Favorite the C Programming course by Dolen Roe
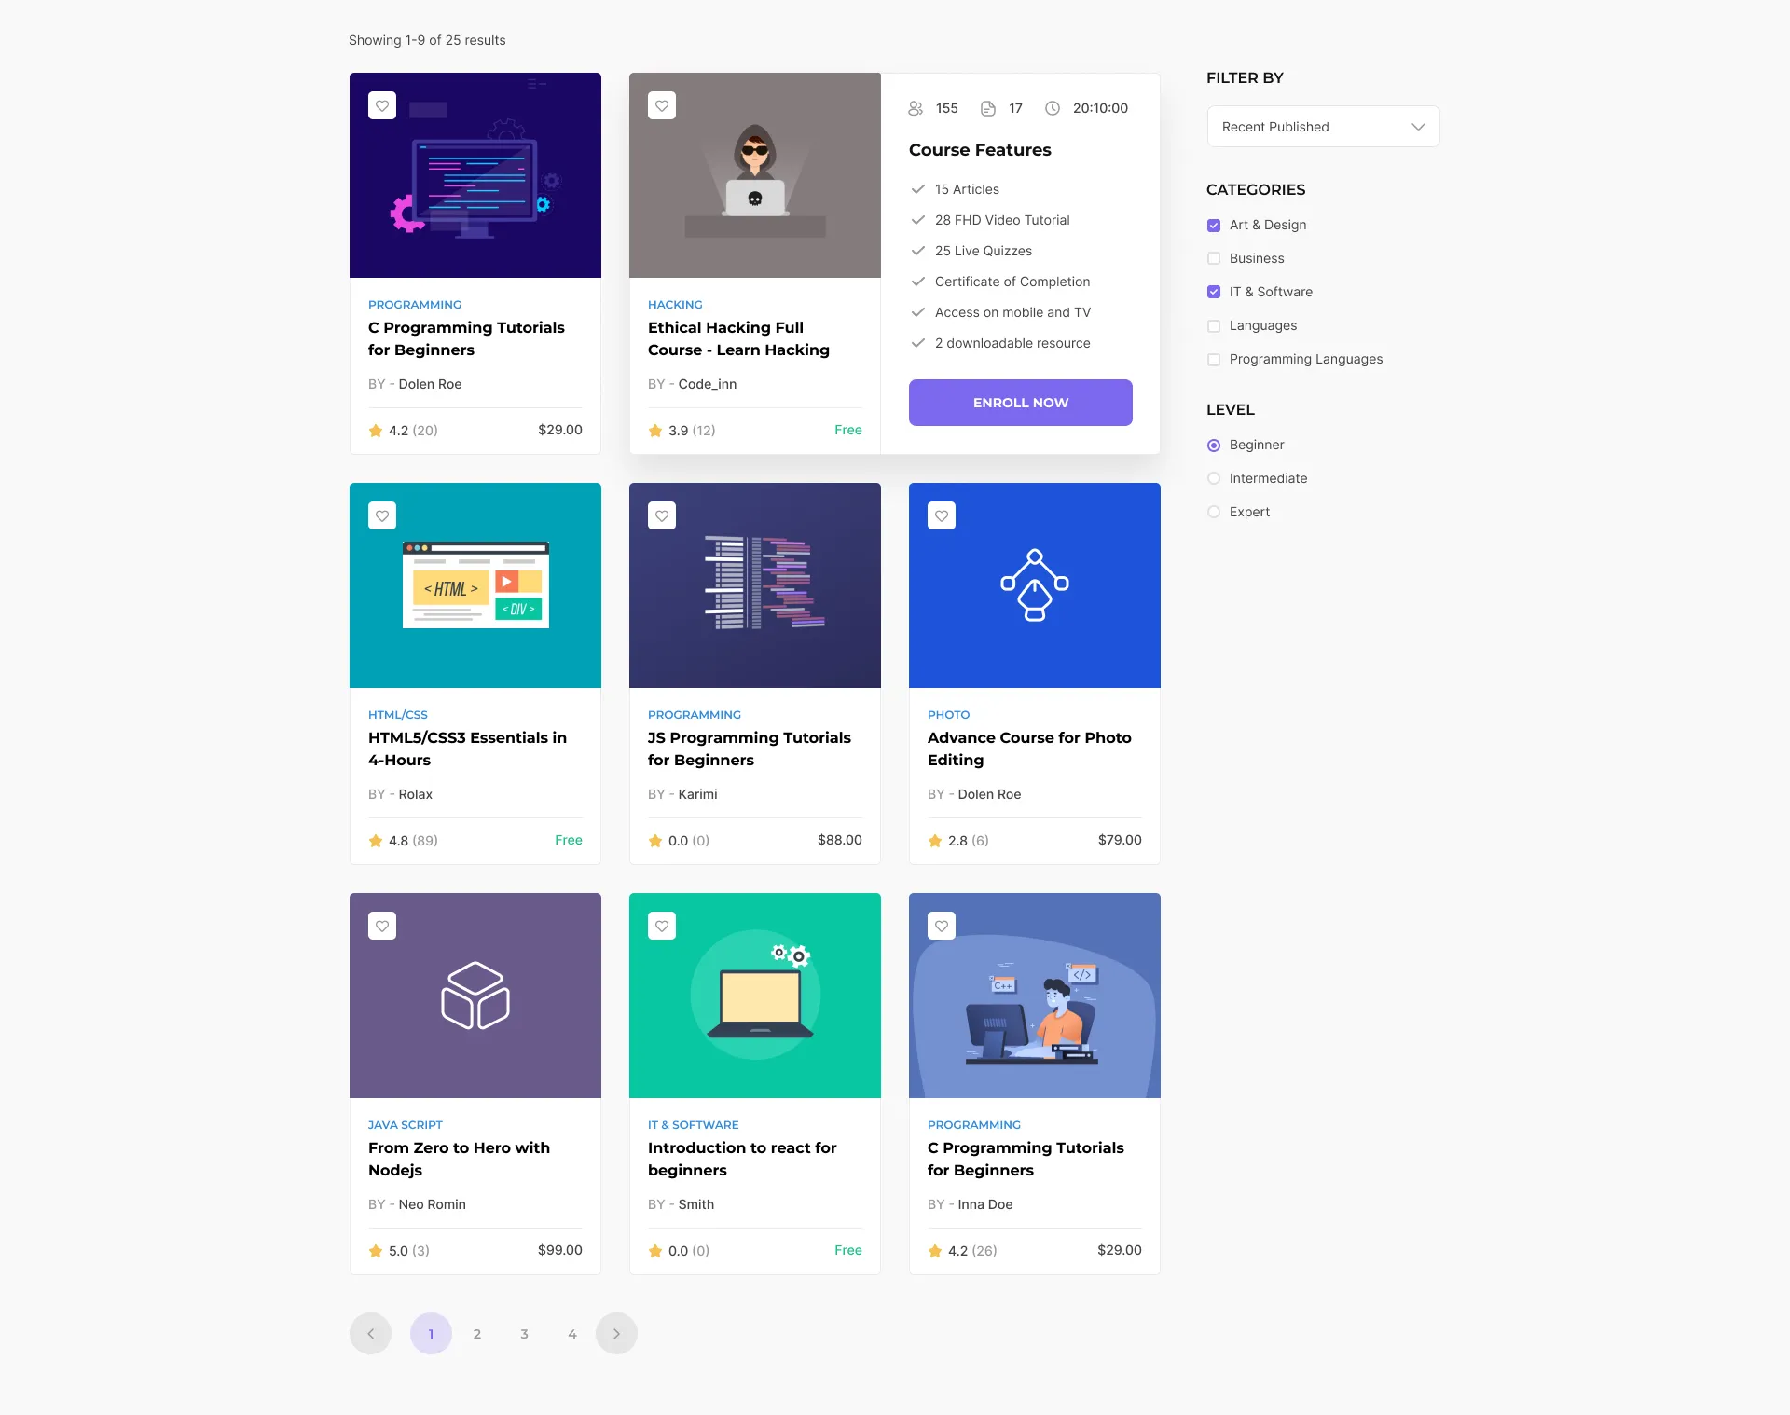This screenshot has height=1415, width=1790. click(382, 105)
